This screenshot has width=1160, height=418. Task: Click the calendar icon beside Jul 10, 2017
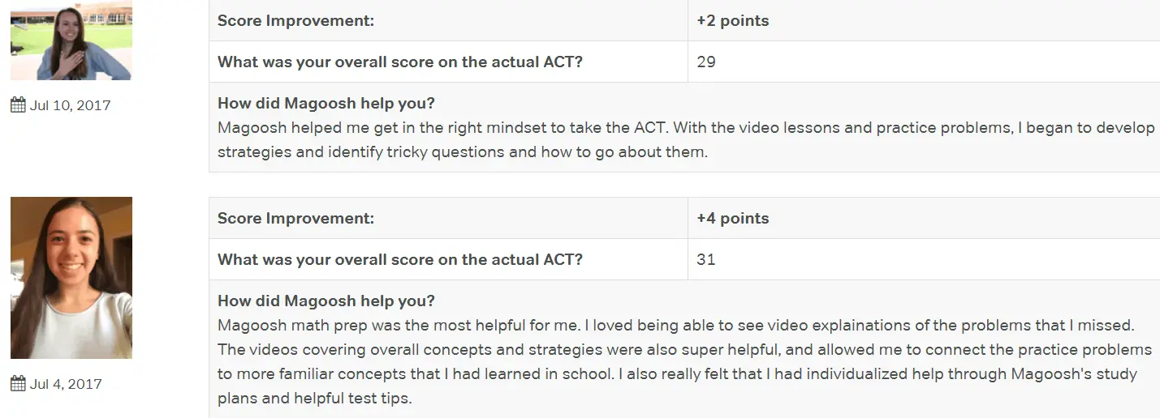(18, 105)
